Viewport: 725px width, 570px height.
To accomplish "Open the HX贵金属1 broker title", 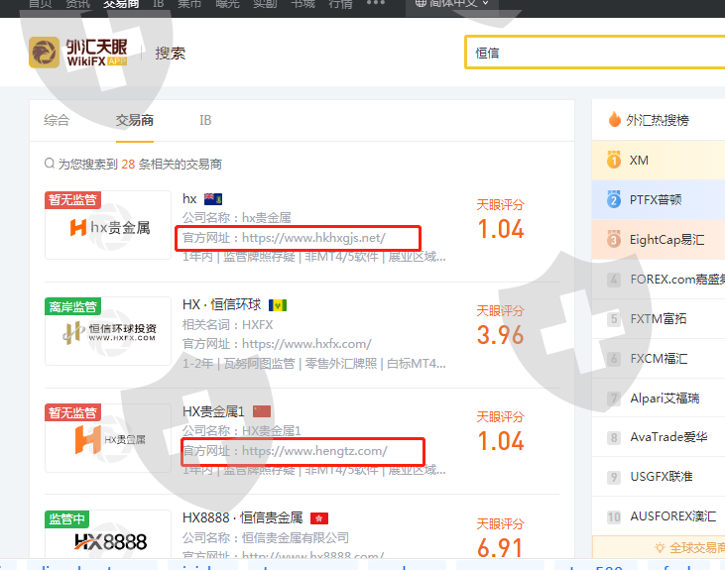I will tap(213, 411).
